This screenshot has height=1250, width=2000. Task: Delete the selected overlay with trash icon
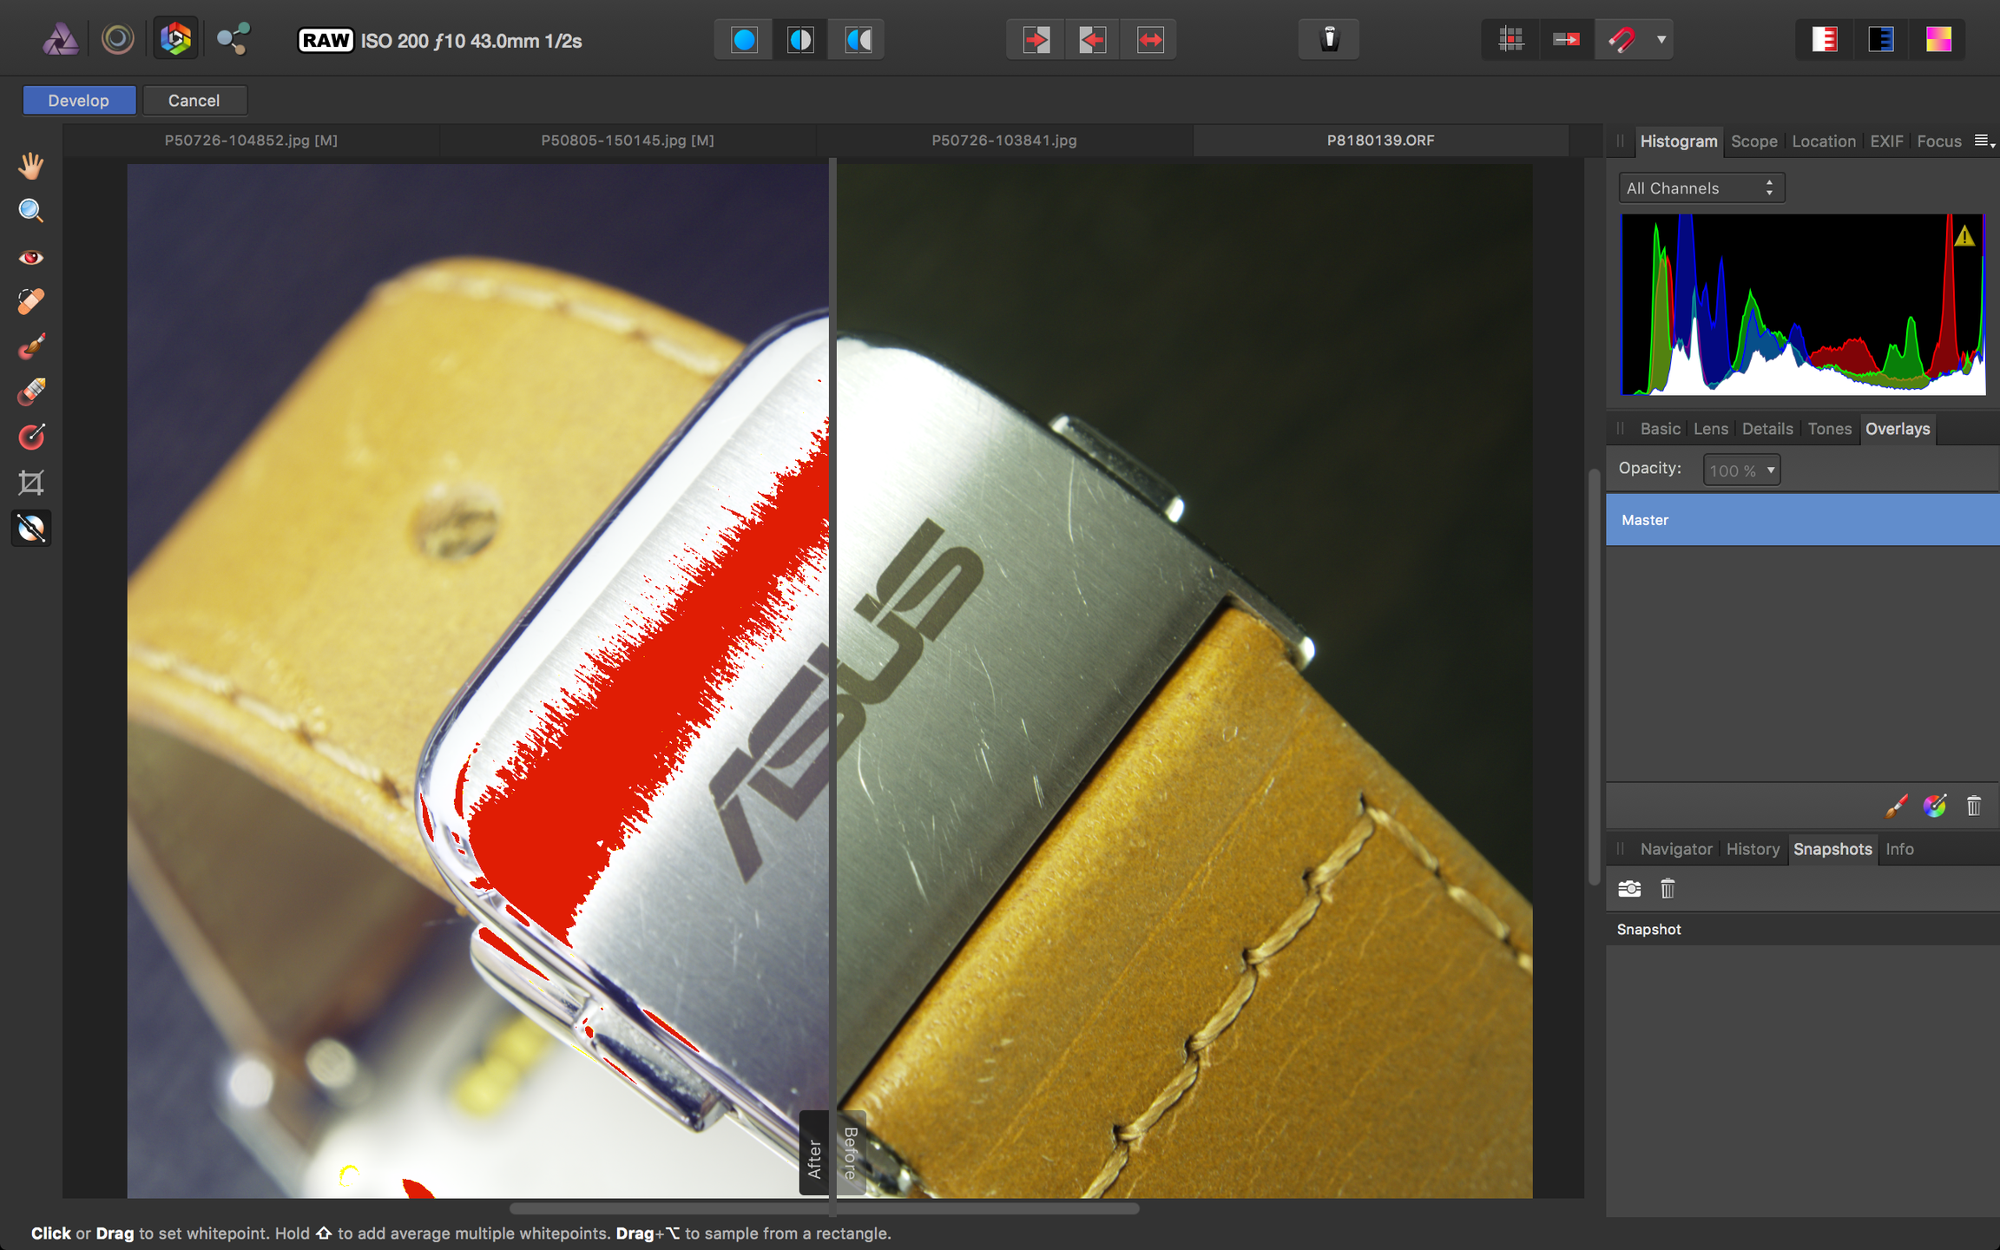click(x=1974, y=806)
